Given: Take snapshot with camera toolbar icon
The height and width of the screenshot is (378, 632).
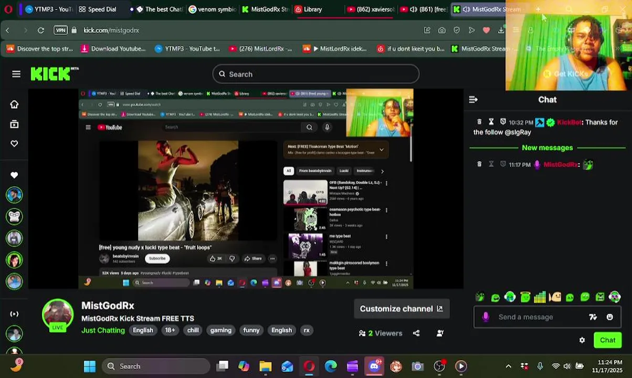Looking at the screenshot, I should click(x=442, y=30).
